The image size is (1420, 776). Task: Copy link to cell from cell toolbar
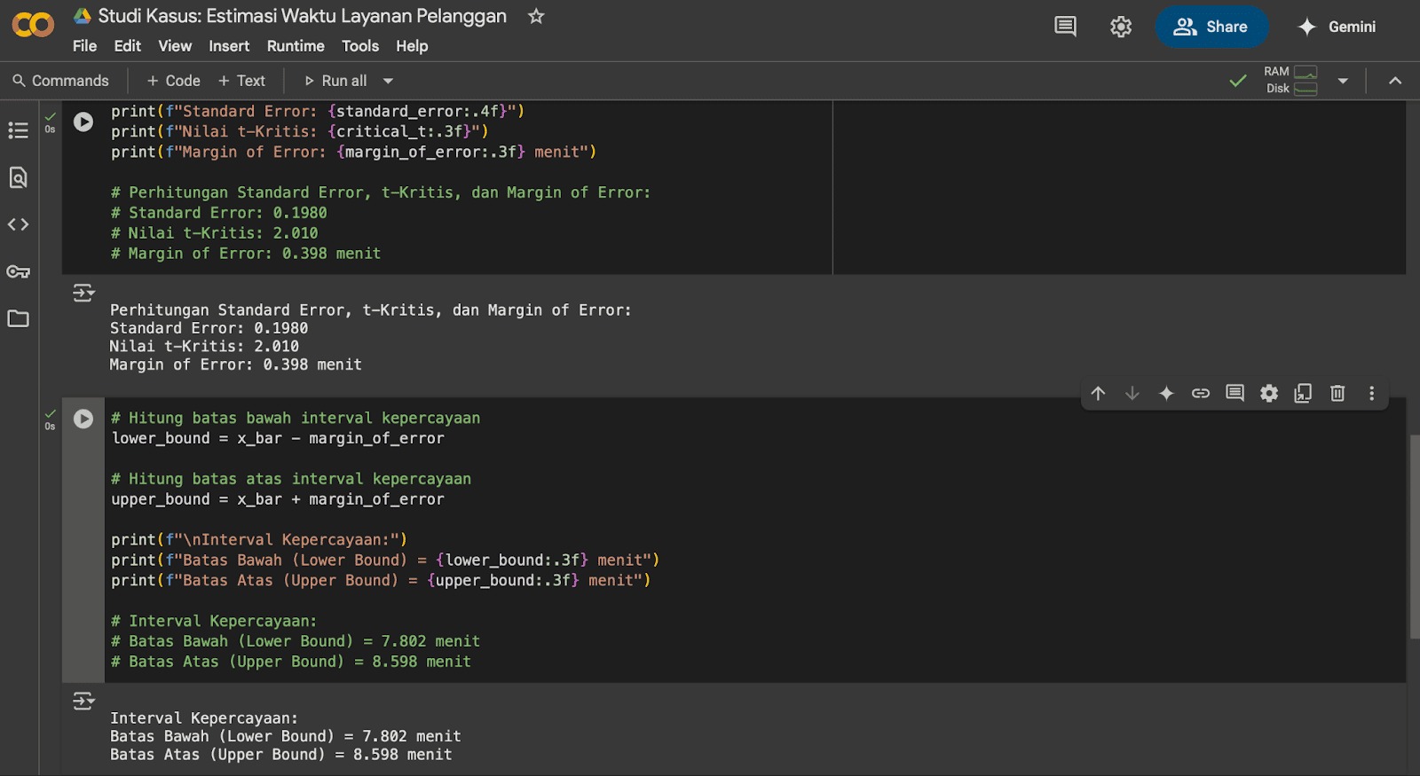click(x=1200, y=393)
